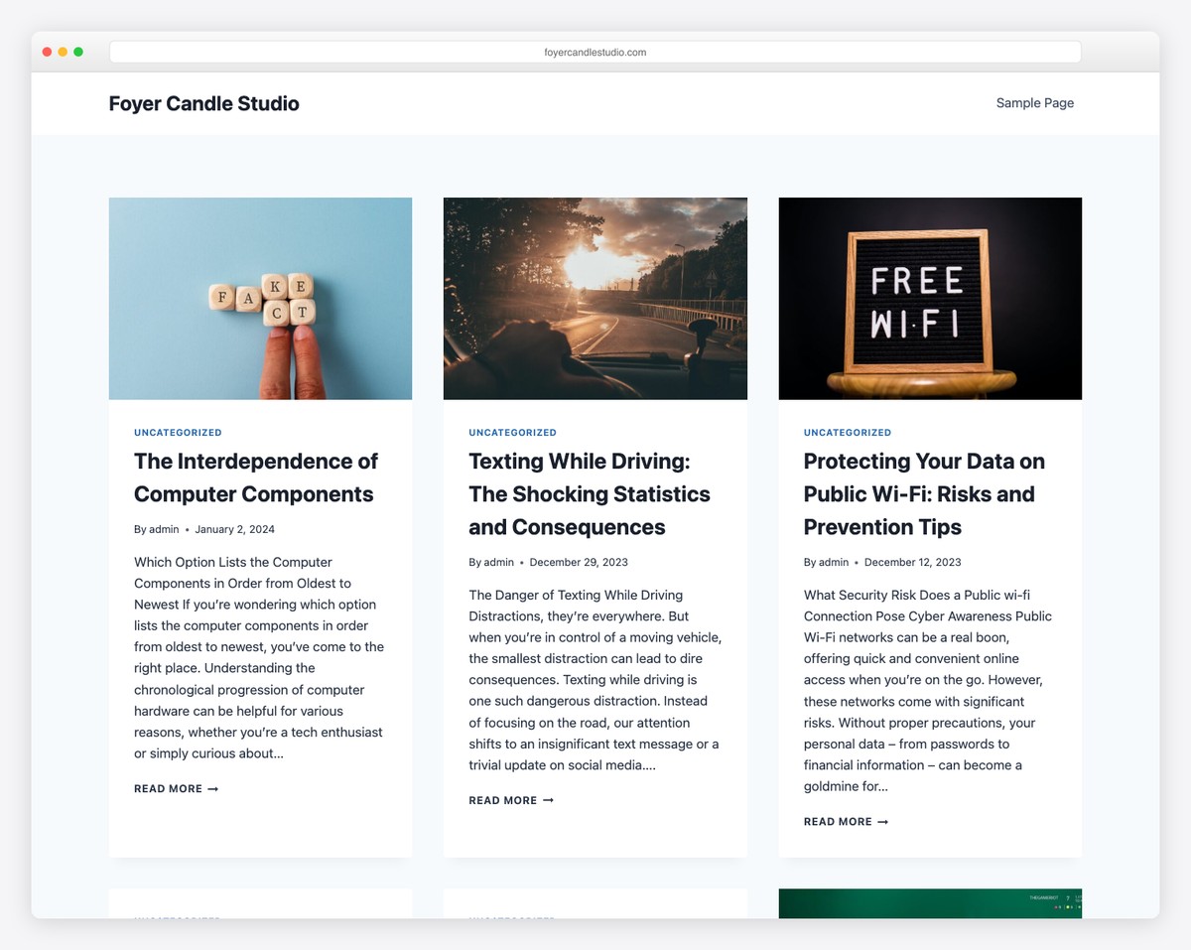The height and width of the screenshot is (950, 1191).
Task: Click Uncategorized above the Computer Components post
Action: click(178, 433)
